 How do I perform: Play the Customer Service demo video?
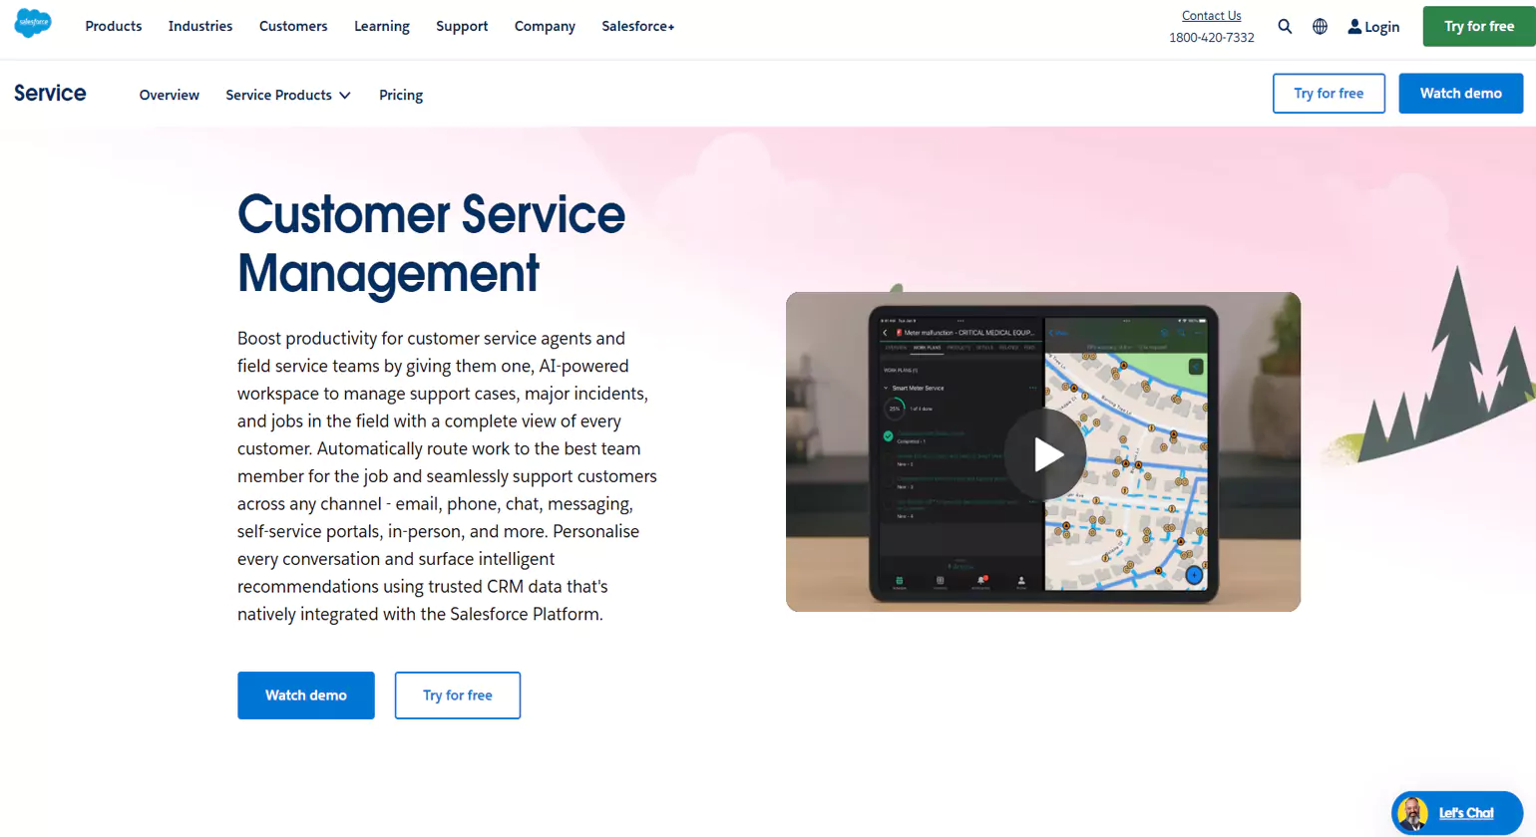[x=1044, y=451]
